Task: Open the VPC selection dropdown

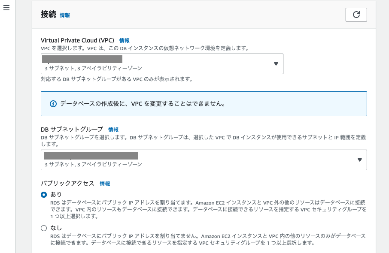Action: (x=162, y=64)
